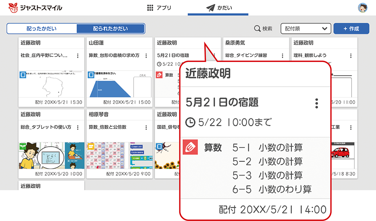Switch to 配られたかだい view
Screen dimensions: 376x221
[x=110, y=29]
